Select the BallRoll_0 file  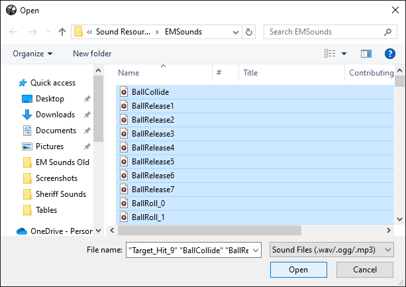[x=148, y=203]
